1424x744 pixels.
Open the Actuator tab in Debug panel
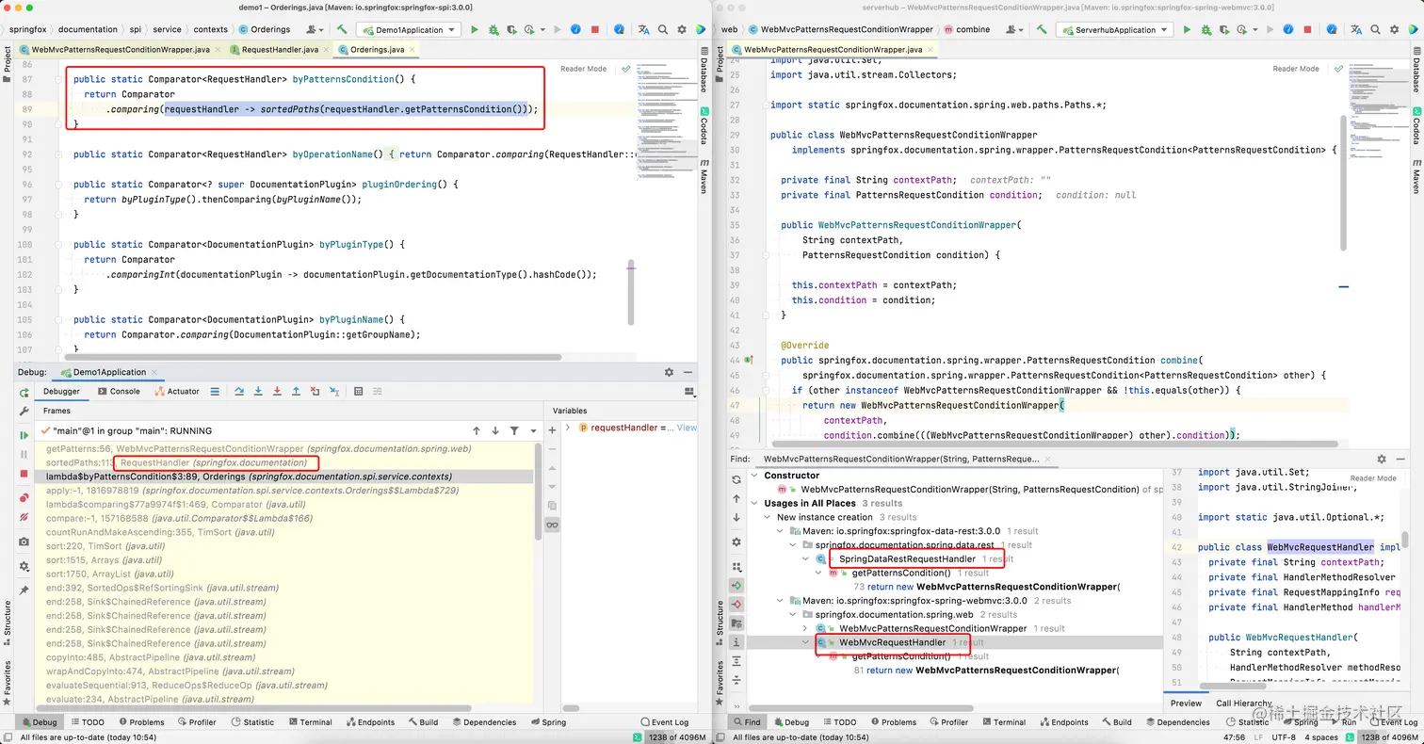(x=177, y=391)
